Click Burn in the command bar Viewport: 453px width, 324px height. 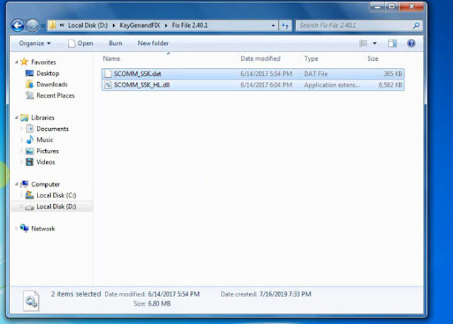pyautogui.click(x=115, y=43)
